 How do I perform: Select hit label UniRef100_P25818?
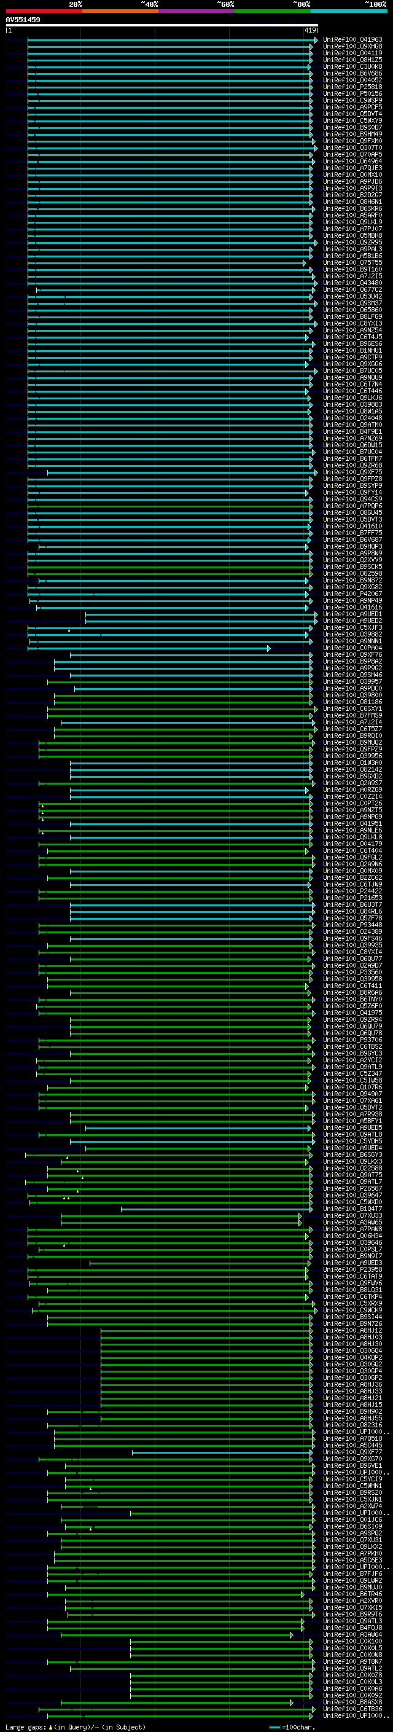point(352,87)
